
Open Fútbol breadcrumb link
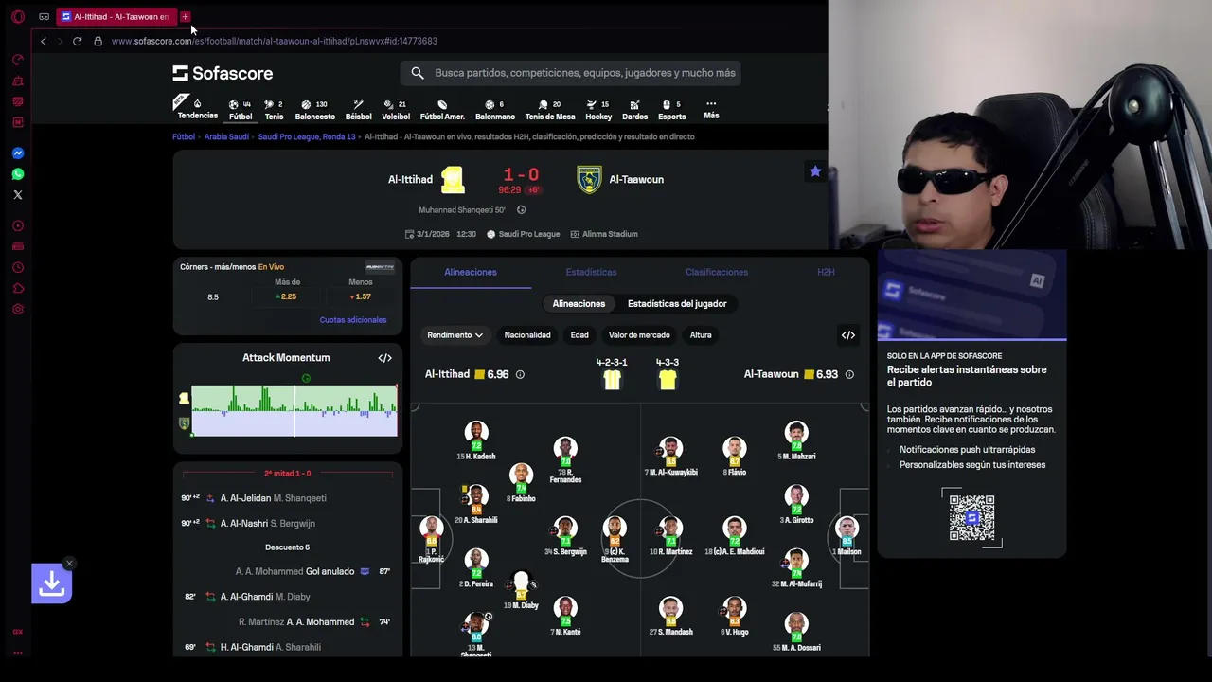pos(184,136)
